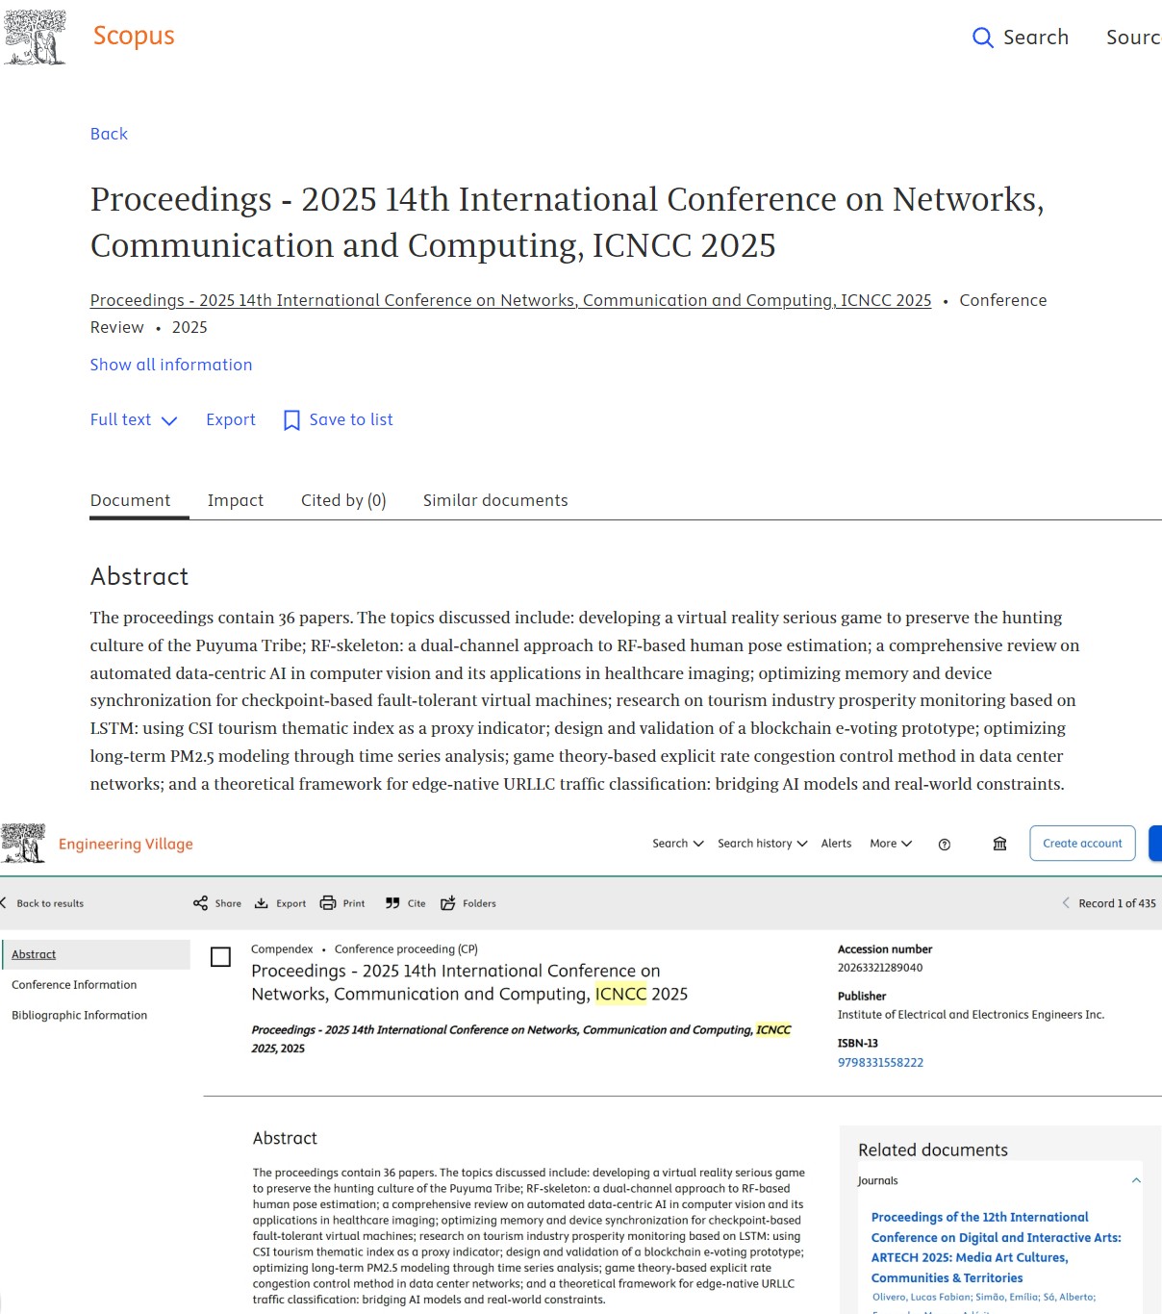
Task: Open the help question mark icon
Action: (945, 845)
